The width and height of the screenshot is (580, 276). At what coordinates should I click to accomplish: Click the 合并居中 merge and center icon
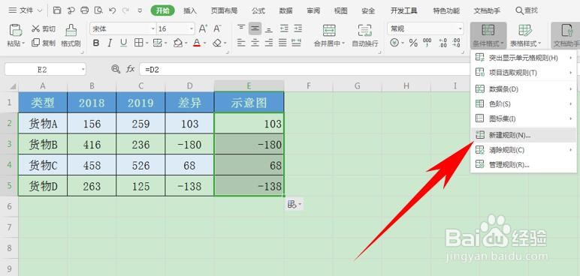coord(329,30)
